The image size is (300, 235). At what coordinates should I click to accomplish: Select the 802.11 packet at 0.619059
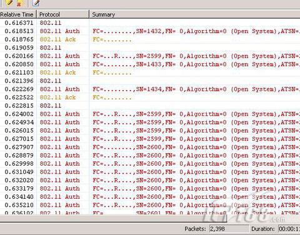pos(150,47)
